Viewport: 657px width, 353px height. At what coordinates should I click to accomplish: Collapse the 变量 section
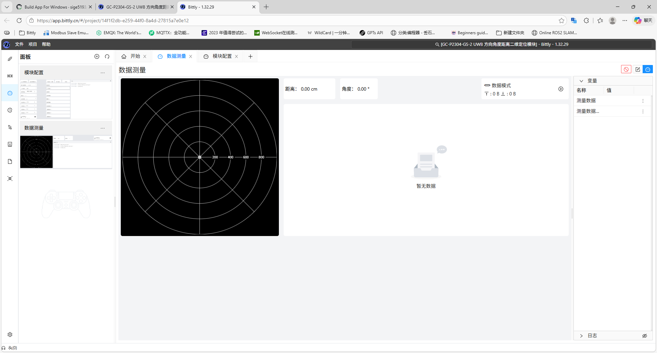[581, 81]
